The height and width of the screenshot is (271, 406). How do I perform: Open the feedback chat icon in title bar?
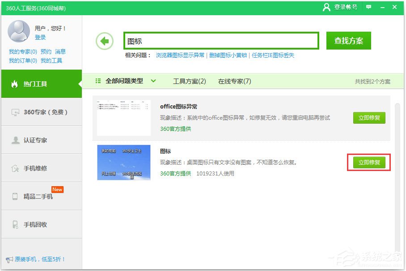pyautogui.click(x=368, y=8)
